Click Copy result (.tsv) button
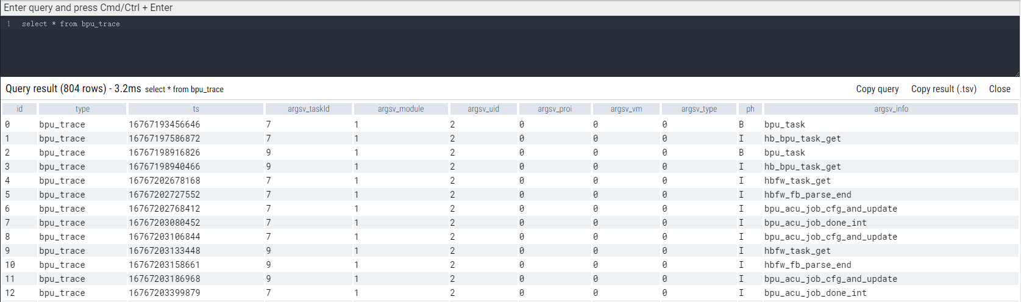The width and height of the screenshot is (1021, 302). coord(943,89)
